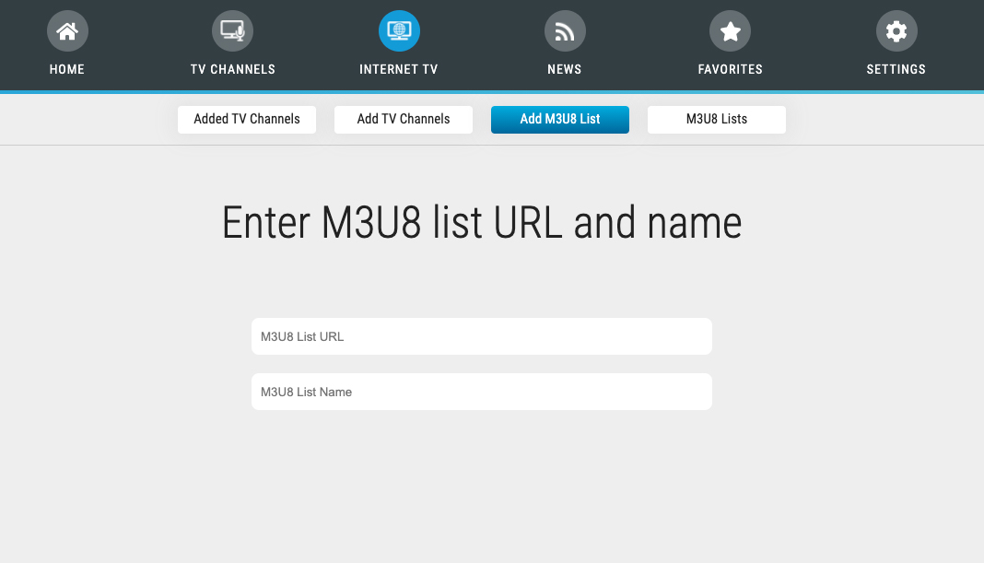The height and width of the screenshot is (563, 984).
Task: Click the INTERNET TV text label
Action: 399,69
